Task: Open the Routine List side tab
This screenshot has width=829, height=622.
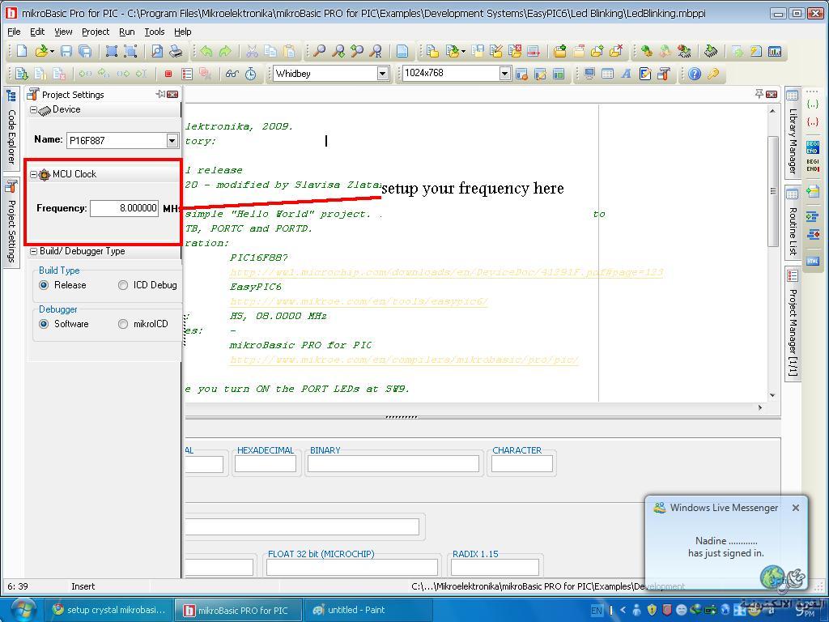Action: tap(792, 224)
